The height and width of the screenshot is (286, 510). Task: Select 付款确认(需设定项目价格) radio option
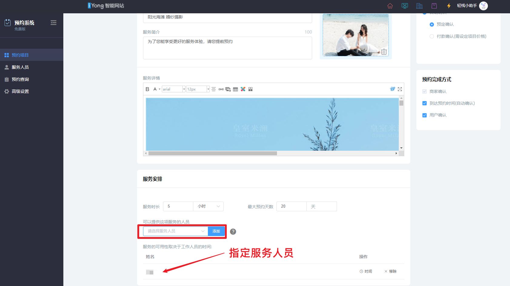click(432, 36)
